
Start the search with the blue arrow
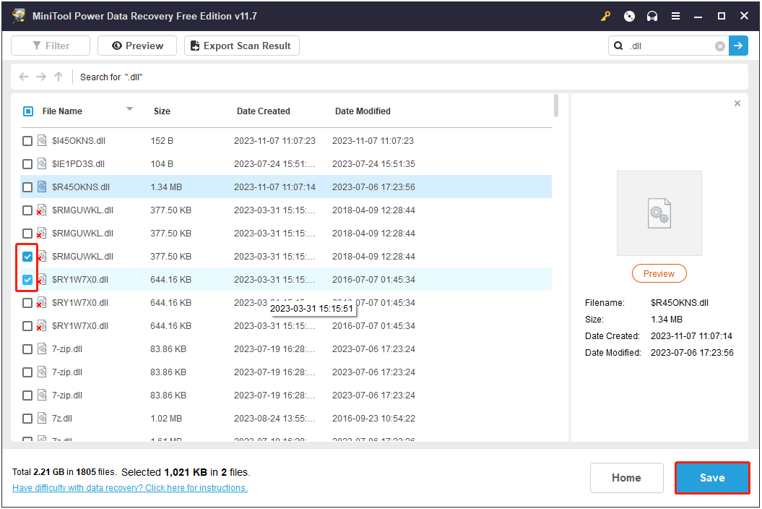click(738, 46)
